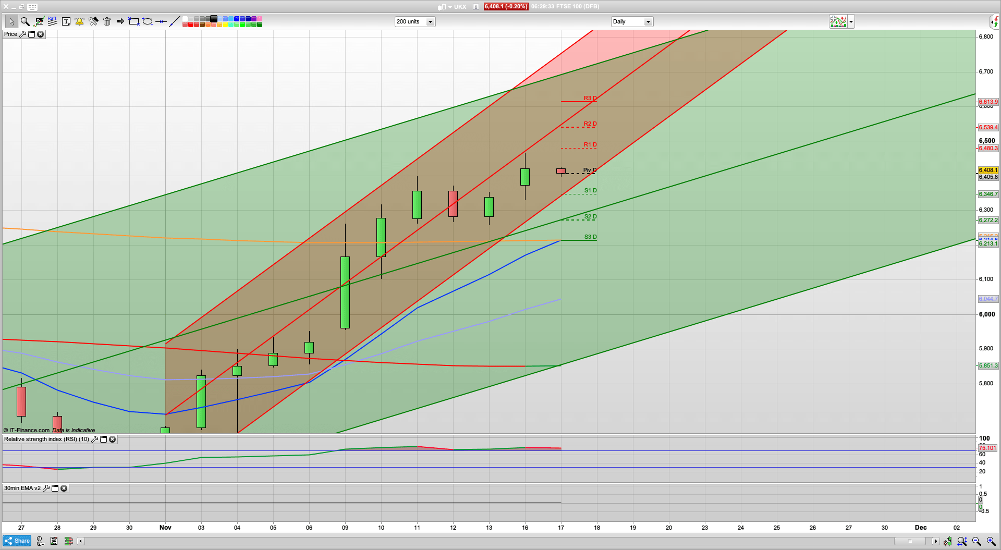Detach the Price panel into new window
Image resolution: width=1001 pixels, height=550 pixels.
tap(31, 34)
